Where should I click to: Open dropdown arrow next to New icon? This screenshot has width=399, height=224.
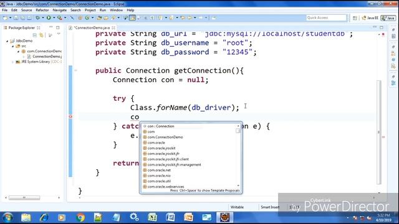point(10,18)
